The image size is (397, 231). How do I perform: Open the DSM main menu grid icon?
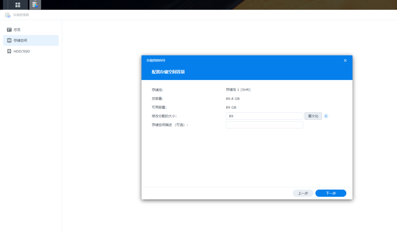pos(18,5)
